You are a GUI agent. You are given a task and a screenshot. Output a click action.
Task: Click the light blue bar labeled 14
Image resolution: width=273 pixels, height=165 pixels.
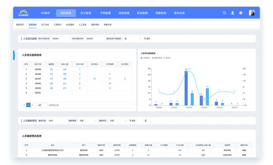207,97
